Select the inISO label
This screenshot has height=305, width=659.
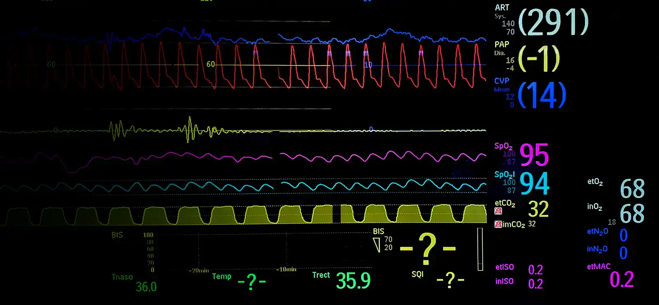pyautogui.click(x=505, y=281)
